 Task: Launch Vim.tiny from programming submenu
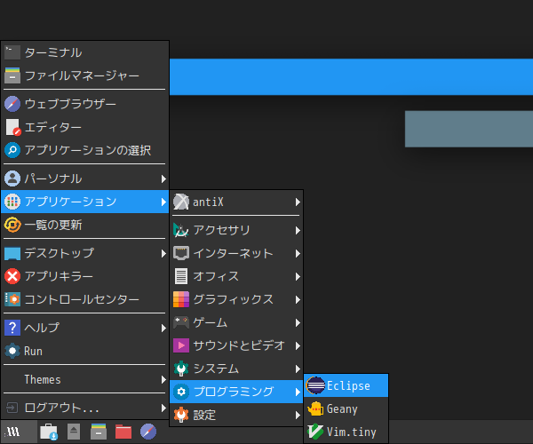(346, 432)
